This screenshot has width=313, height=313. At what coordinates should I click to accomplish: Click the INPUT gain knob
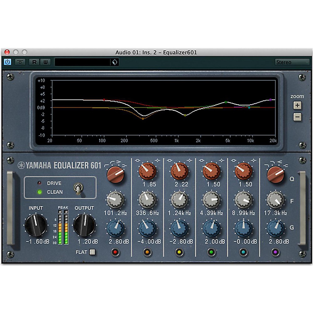[36, 225]
